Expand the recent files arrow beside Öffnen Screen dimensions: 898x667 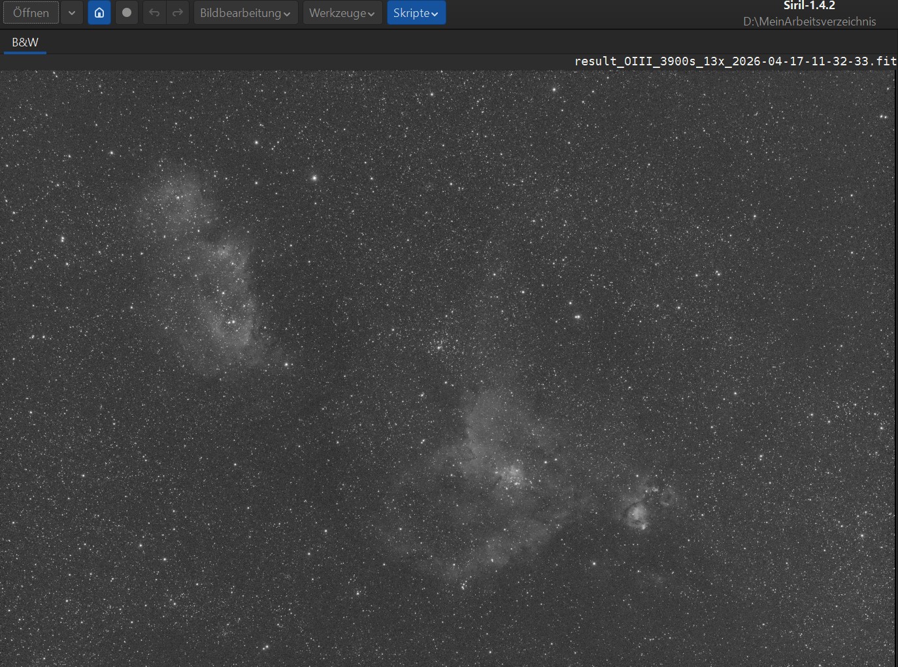pos(72,13)
